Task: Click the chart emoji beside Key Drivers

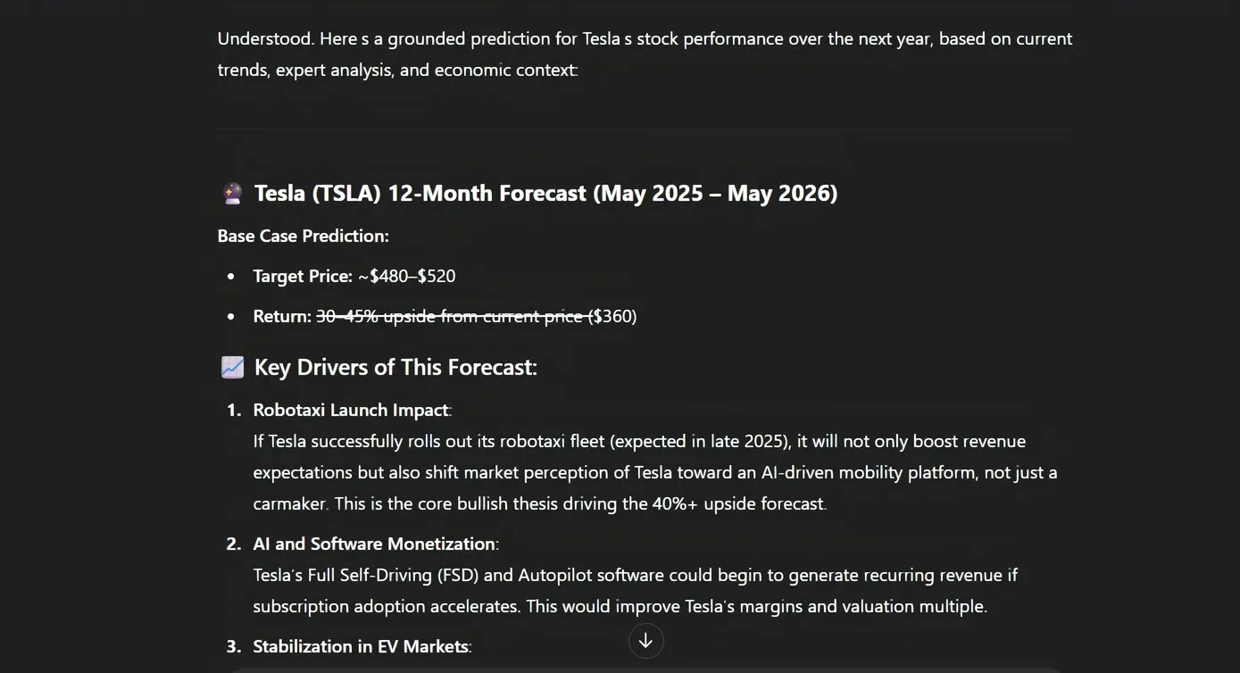Action: coord(232,368)
